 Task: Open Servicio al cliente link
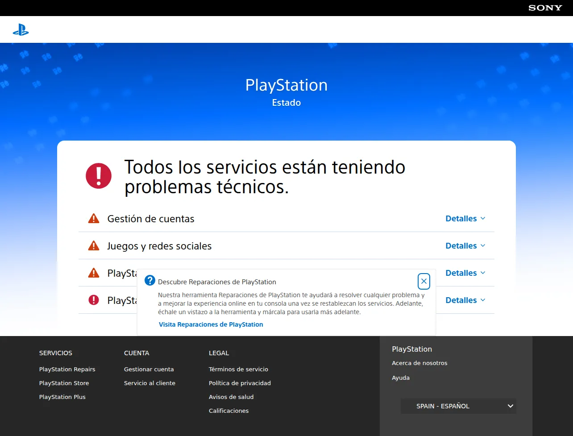(x=150, y=383)
